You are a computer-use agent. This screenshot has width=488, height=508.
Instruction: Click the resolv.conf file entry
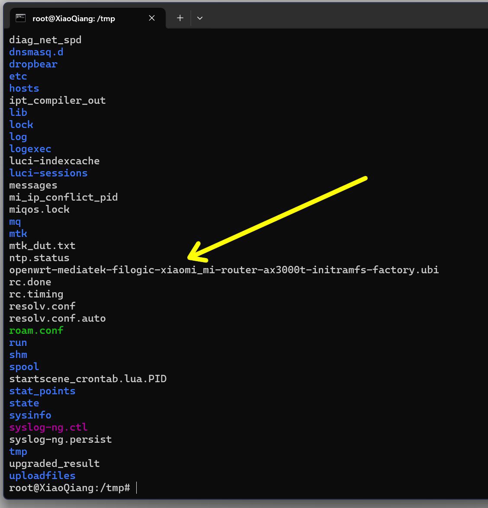tap(42, 307)
